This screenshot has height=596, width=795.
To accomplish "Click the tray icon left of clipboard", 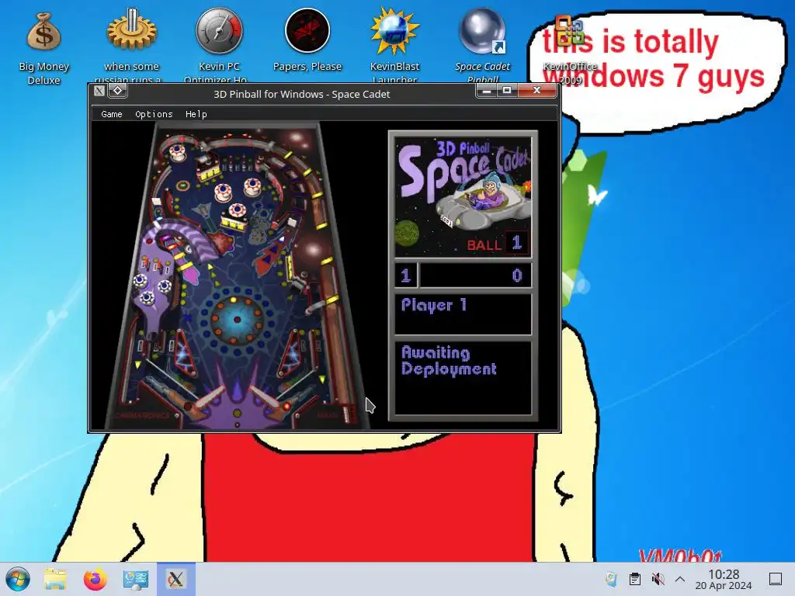I will (612, 579).
